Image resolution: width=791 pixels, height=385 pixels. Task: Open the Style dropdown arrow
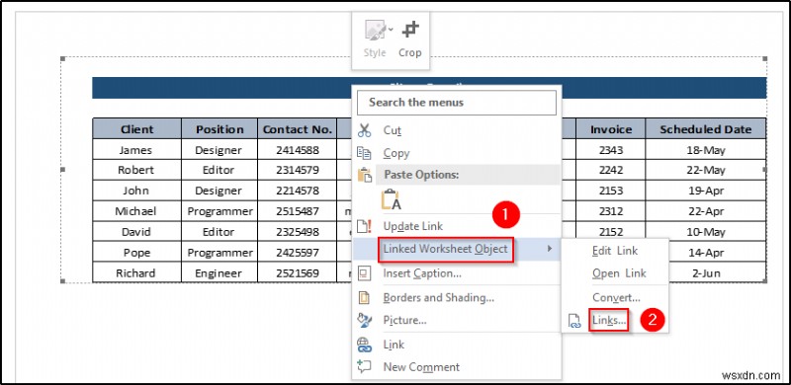point(391,30)
